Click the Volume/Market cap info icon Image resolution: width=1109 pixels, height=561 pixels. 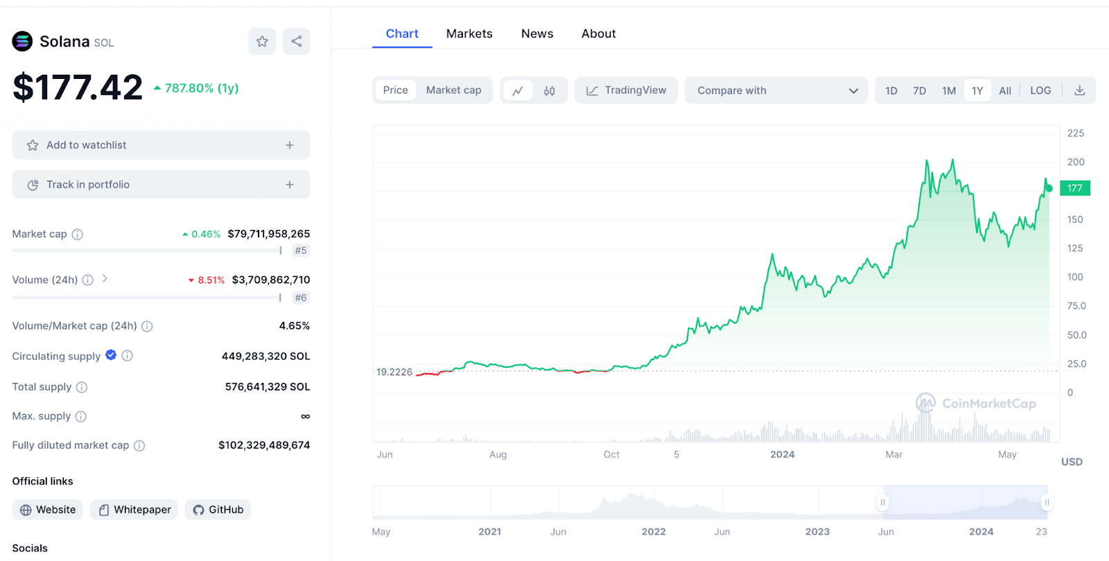click(147, 326)
